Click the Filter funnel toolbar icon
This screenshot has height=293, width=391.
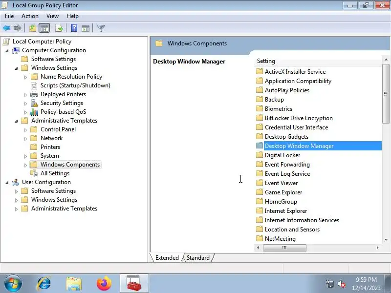point(101,28)
